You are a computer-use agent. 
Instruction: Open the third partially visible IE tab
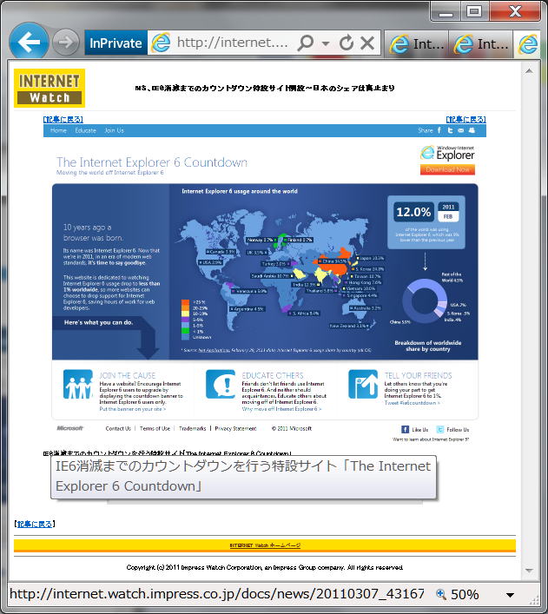(x=527, y=43)
